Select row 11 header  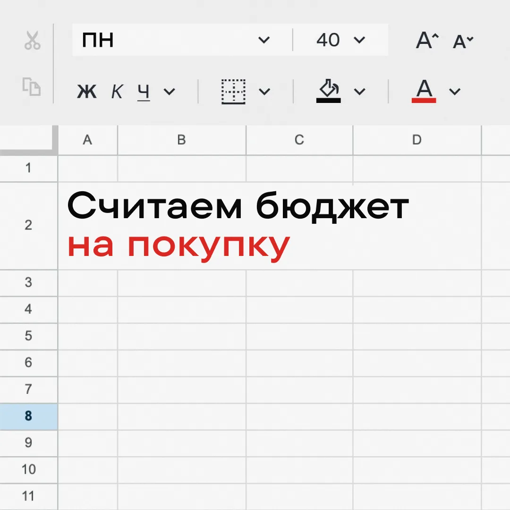[x=29, y=497]
